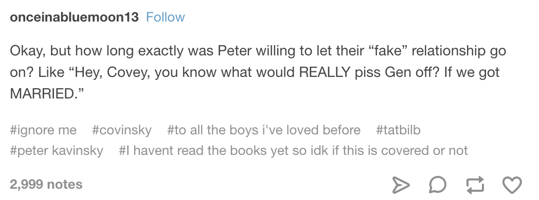
Task: Click the word REALLY in the post text
Action: pos(325,72)
